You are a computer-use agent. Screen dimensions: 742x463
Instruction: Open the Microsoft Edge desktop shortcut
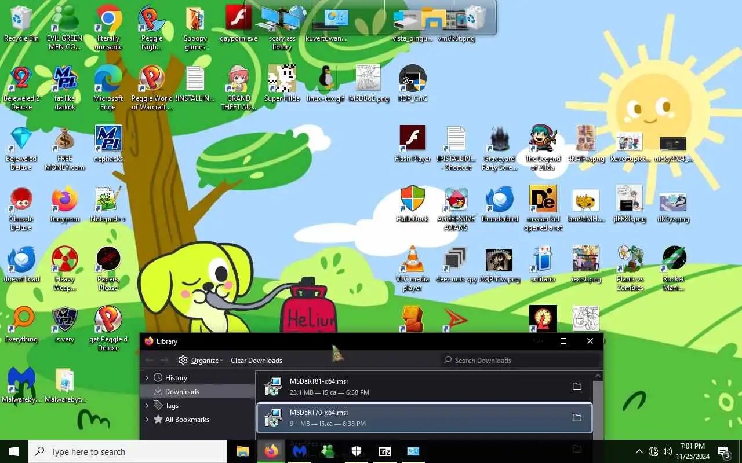click(108, 88)
